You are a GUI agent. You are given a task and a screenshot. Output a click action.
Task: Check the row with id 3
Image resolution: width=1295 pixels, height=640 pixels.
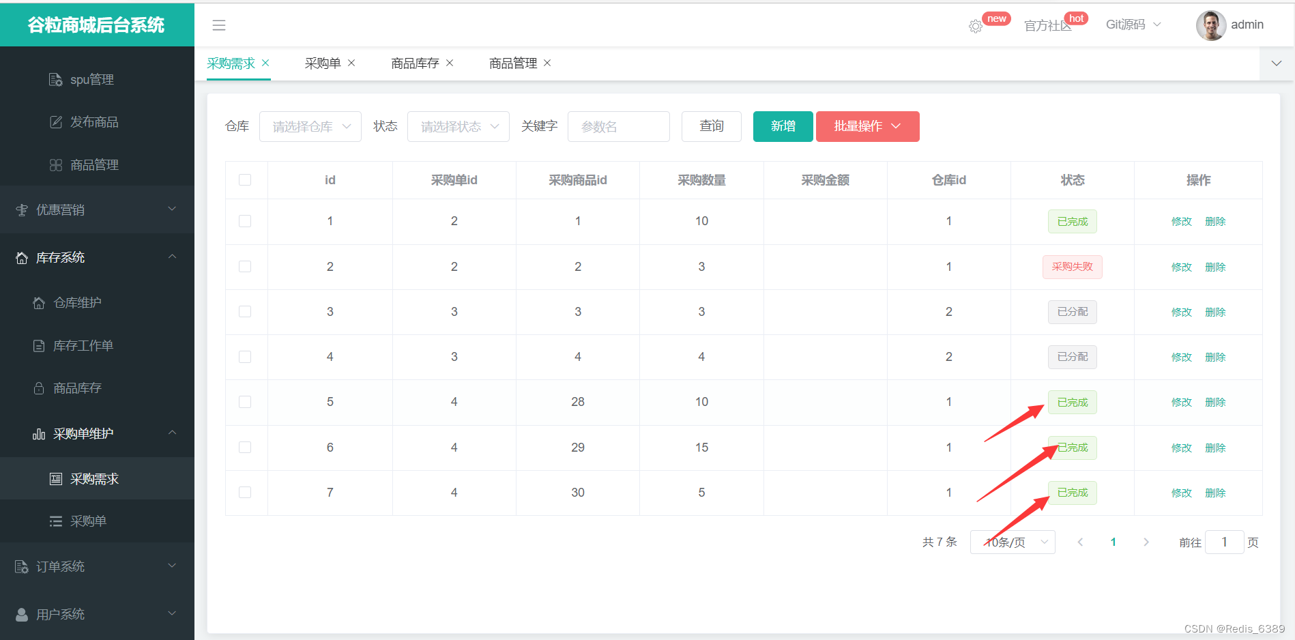(245, 311)
